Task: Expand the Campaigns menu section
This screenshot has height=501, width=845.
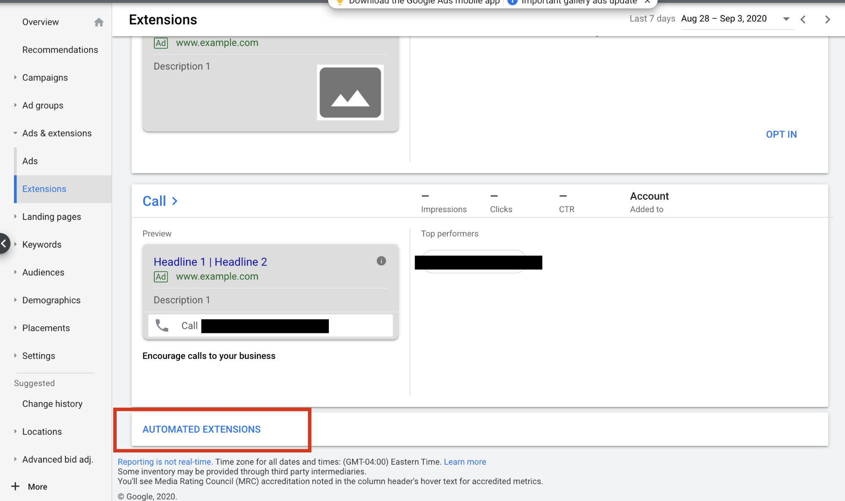Action: 16,77
